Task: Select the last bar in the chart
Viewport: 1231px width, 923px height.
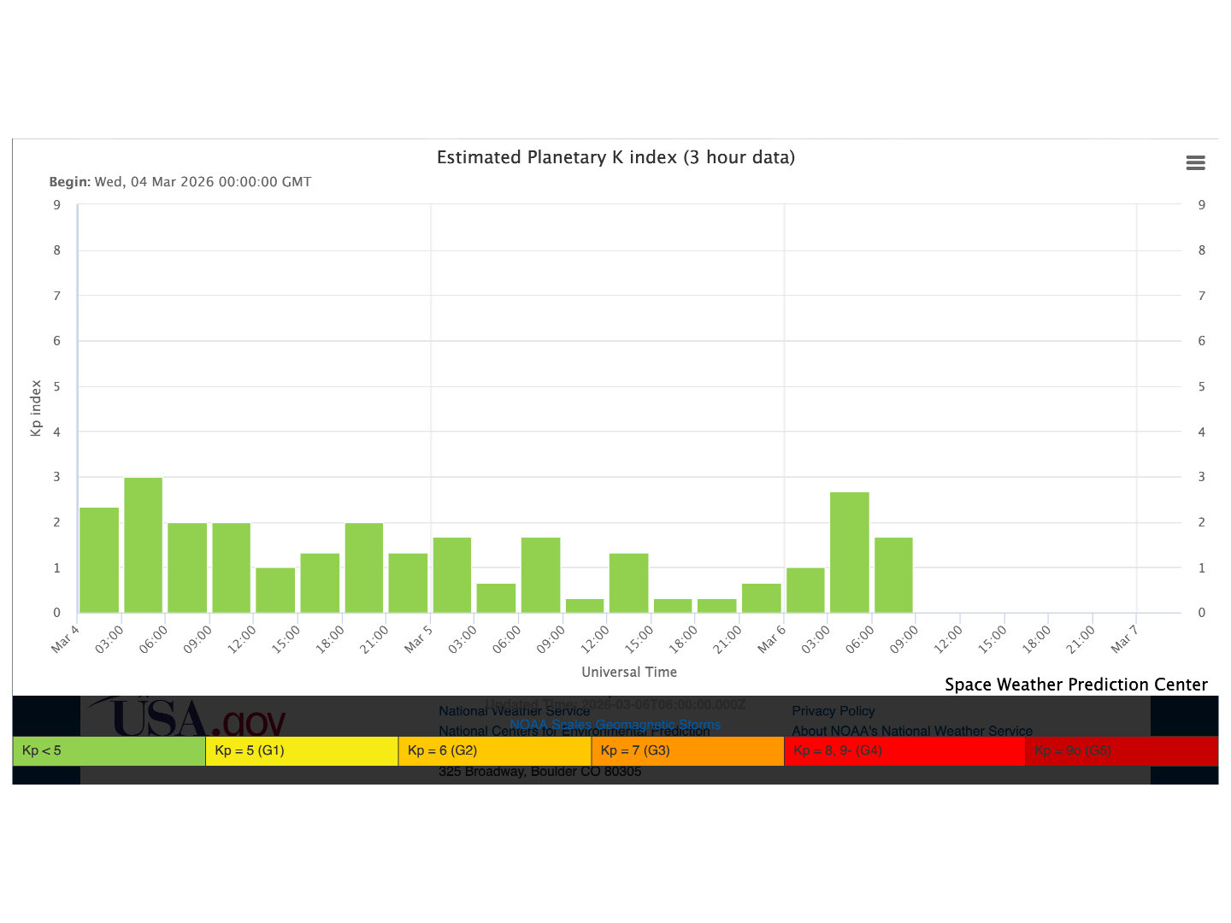Action: (x=893, y=575)
